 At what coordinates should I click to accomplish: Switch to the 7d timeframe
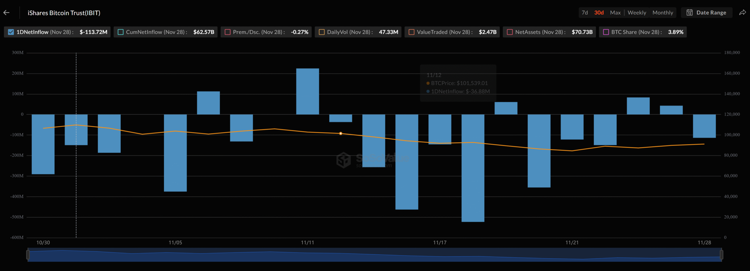pos(584,13)
